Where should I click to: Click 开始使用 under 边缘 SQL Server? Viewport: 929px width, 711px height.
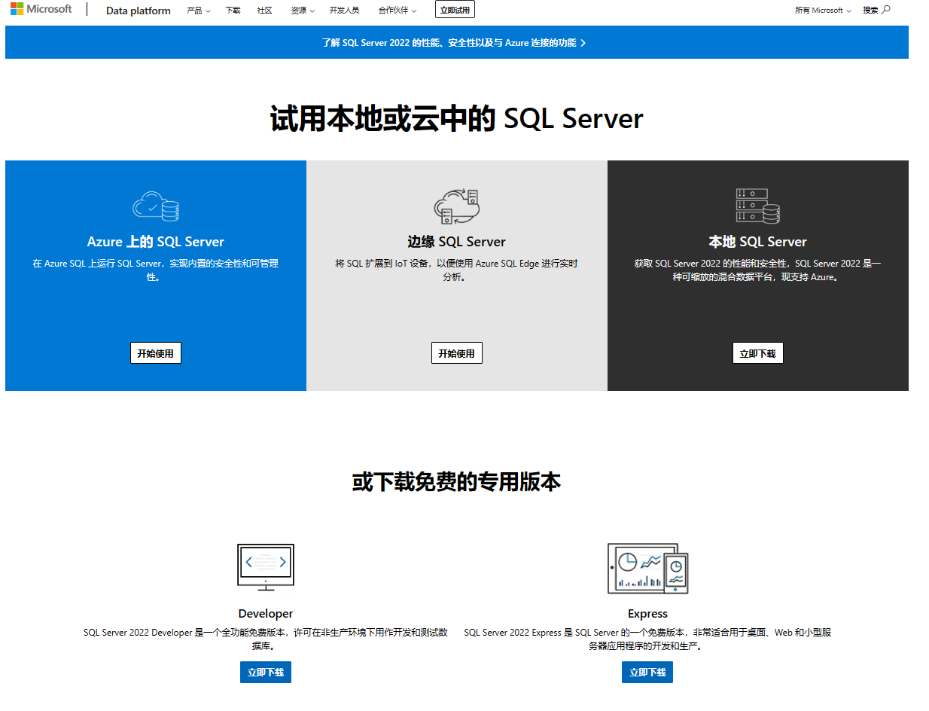(x=457, y=353)
